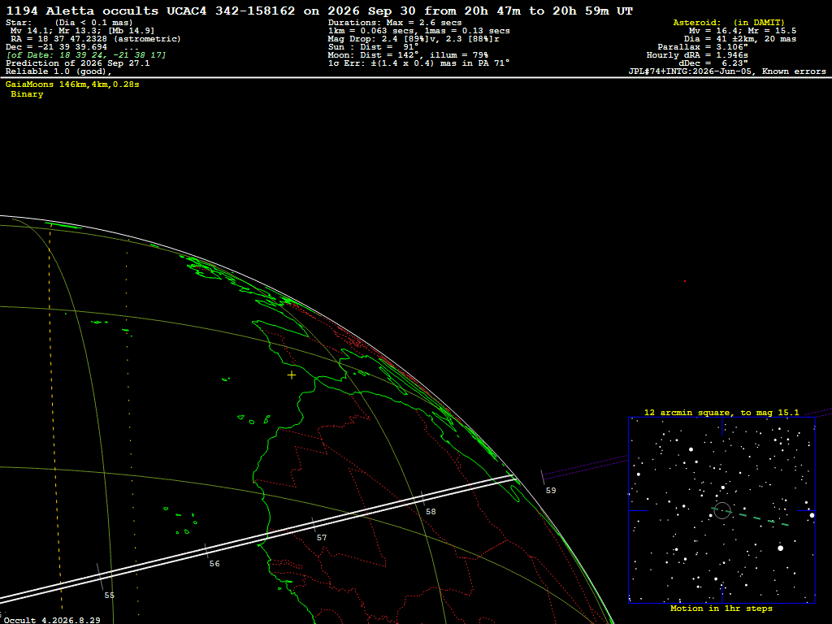Select the 57 minute tick marker
Screen dimensions: 832x624
click(x=314, y=525)
